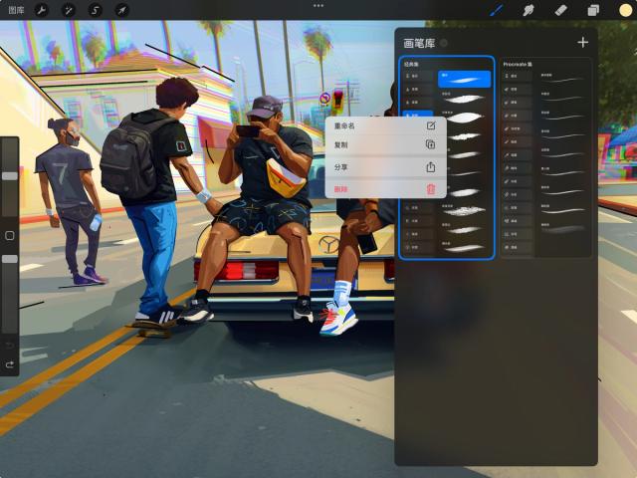The height and width of the screenshot is (478, 637).
Task: Click the brush size slider handle
Action: pos(10,176)
